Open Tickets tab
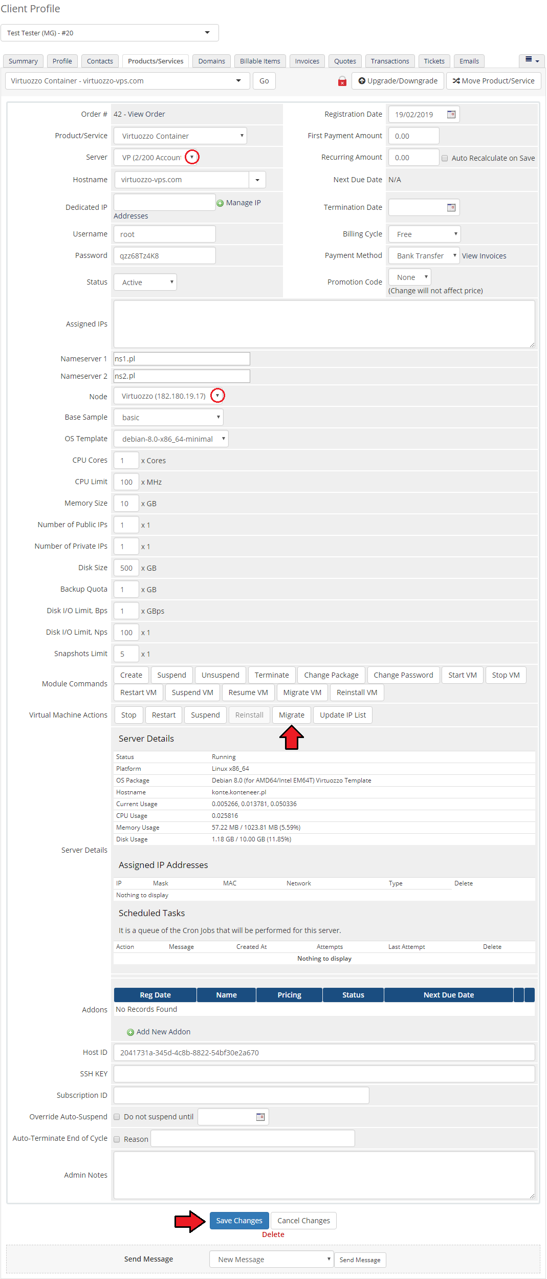This screenshot has height=1279, width=547. click(x=434, y=61)
